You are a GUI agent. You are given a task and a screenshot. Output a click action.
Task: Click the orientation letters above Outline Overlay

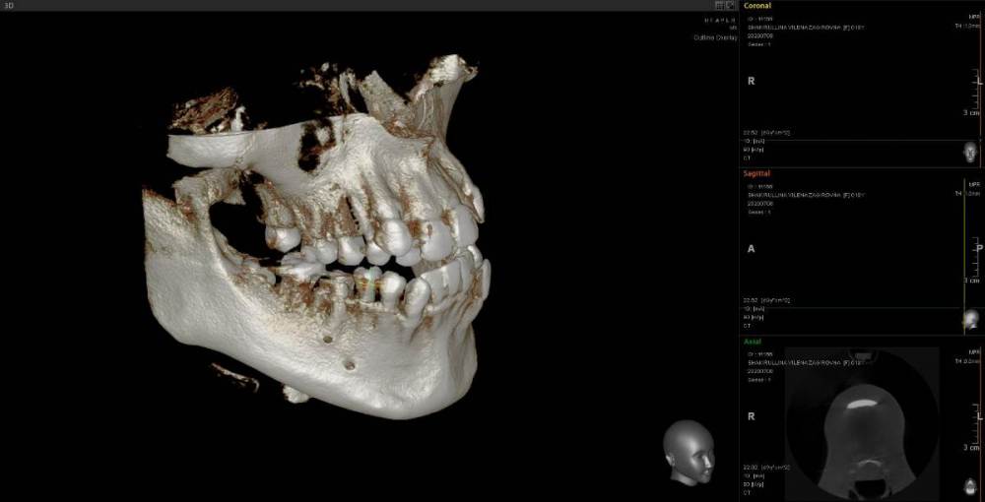[720, 19]
